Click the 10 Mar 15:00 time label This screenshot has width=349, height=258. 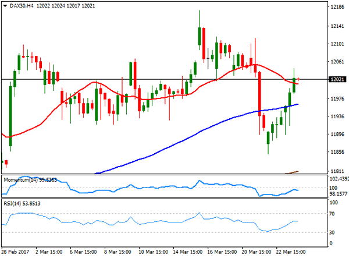[x=153, y=252]
